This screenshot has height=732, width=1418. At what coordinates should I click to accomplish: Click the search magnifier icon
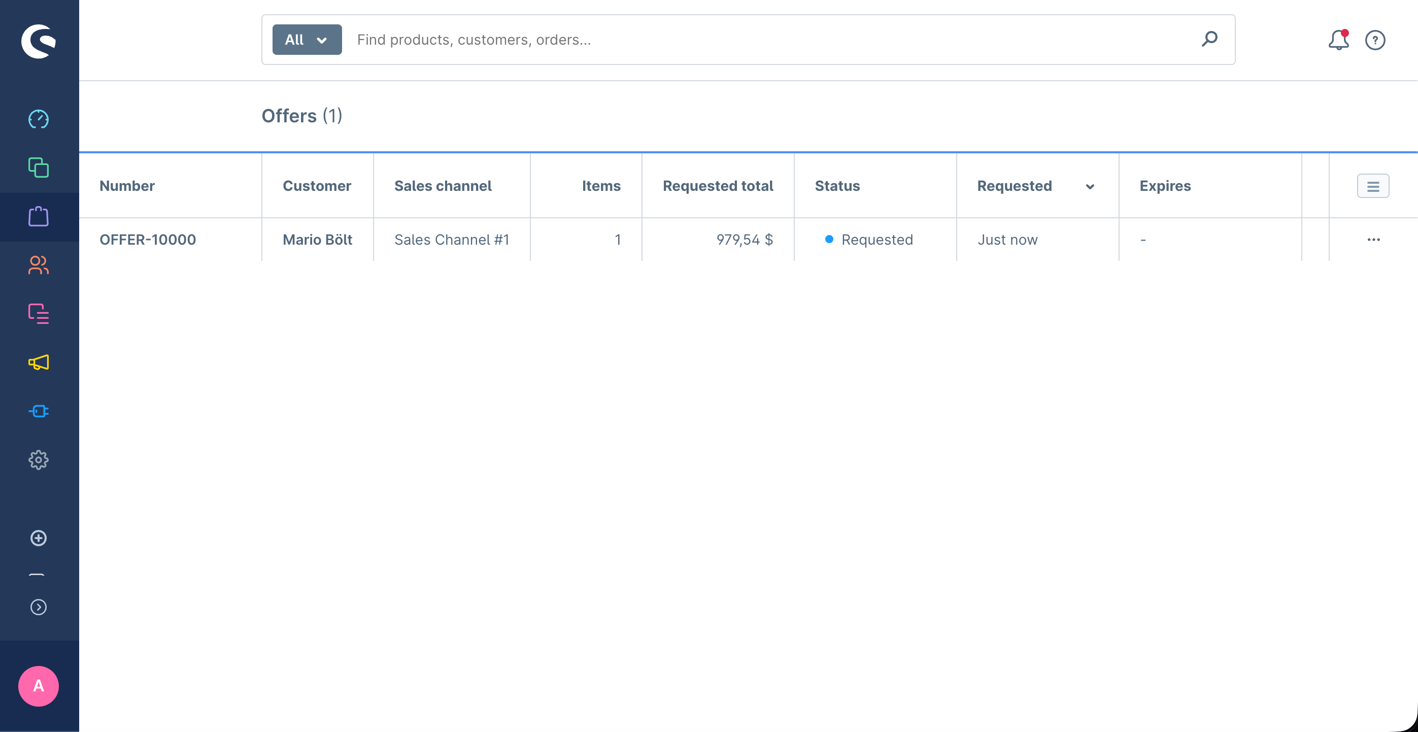coord(1209,39)
